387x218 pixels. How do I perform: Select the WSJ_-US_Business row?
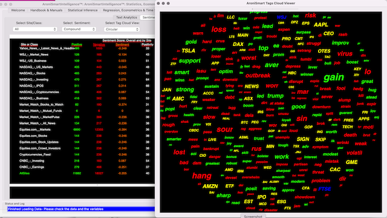[x=82, y=61]
